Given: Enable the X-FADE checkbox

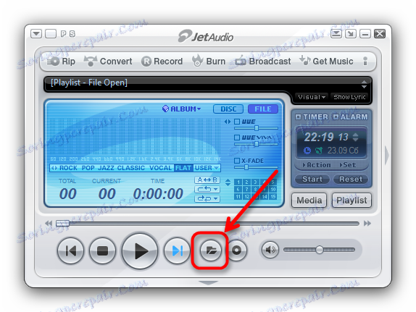Looking at the screenshot, I should [x=237, y=161].
